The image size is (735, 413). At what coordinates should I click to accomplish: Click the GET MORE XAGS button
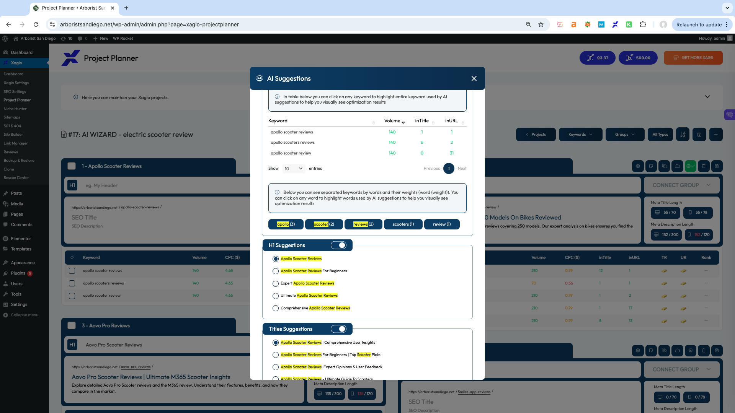point(693,58)
